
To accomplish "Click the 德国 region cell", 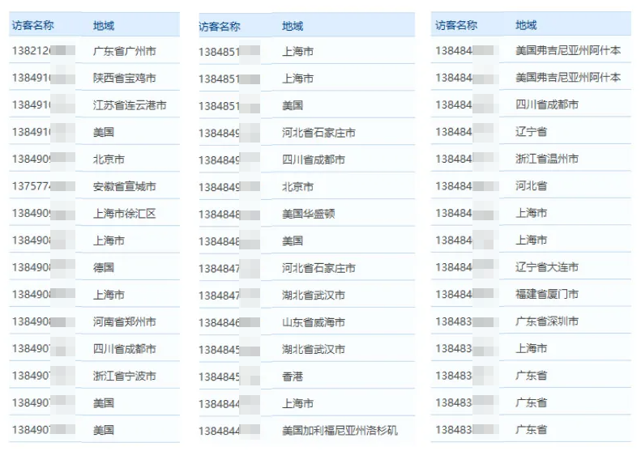I will tap(104, 267).
